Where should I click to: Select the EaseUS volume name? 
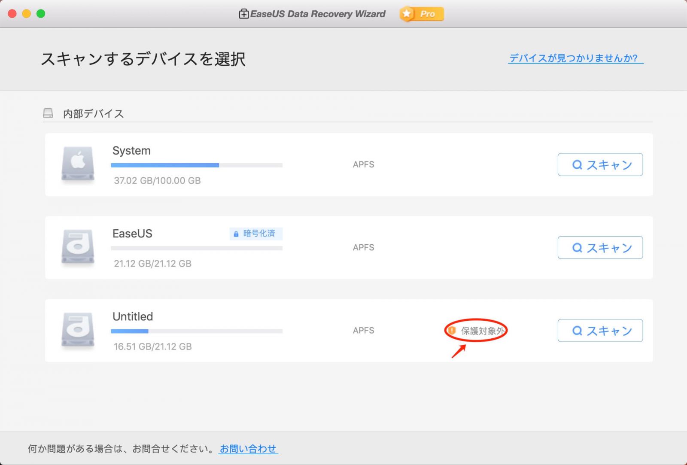pyautogui.click(x=132, y=234)
